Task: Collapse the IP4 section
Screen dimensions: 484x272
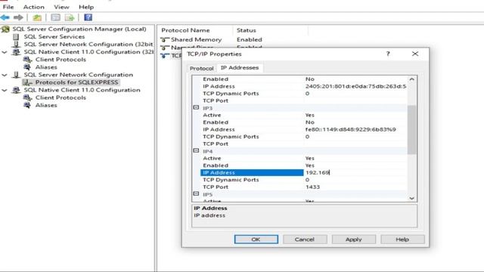Action: pyautogui.click(x=196, y=151)
